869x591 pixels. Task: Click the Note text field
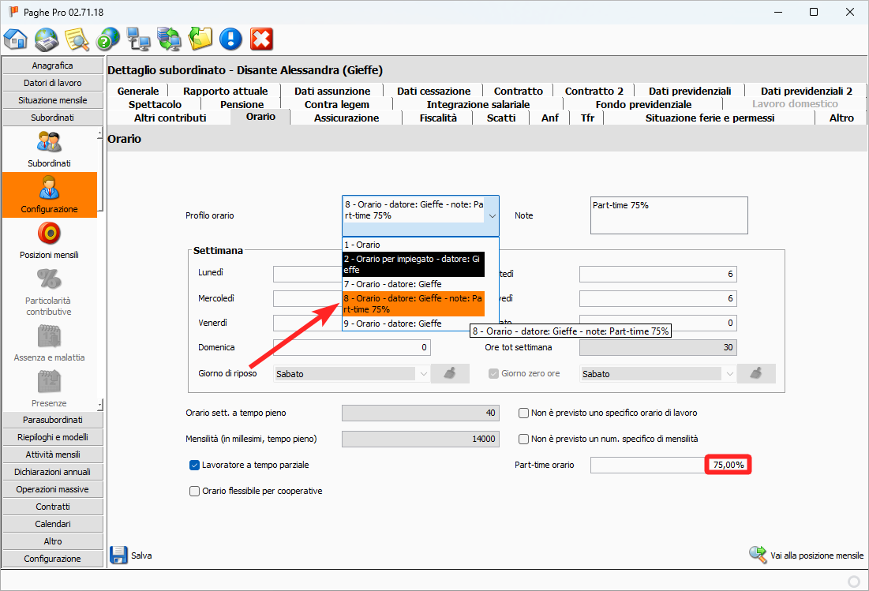668,215
